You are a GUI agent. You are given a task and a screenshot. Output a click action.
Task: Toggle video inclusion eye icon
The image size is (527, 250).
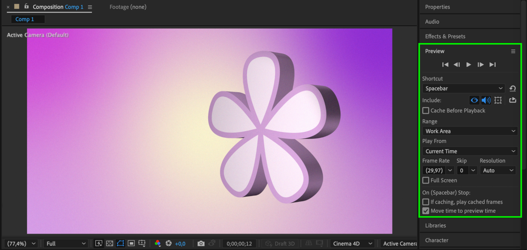[474, 100]
